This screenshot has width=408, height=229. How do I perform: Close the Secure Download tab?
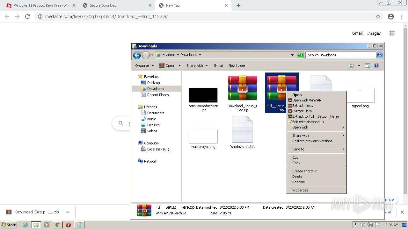(150, 5)
